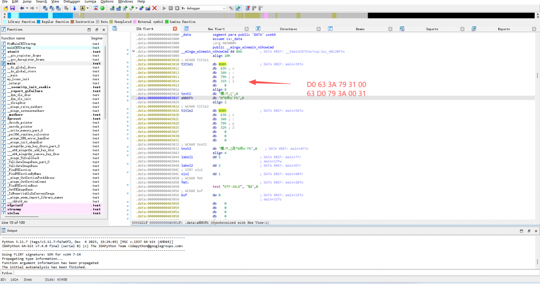Collapse the _data segment chevron

click(x=133, y=51)
